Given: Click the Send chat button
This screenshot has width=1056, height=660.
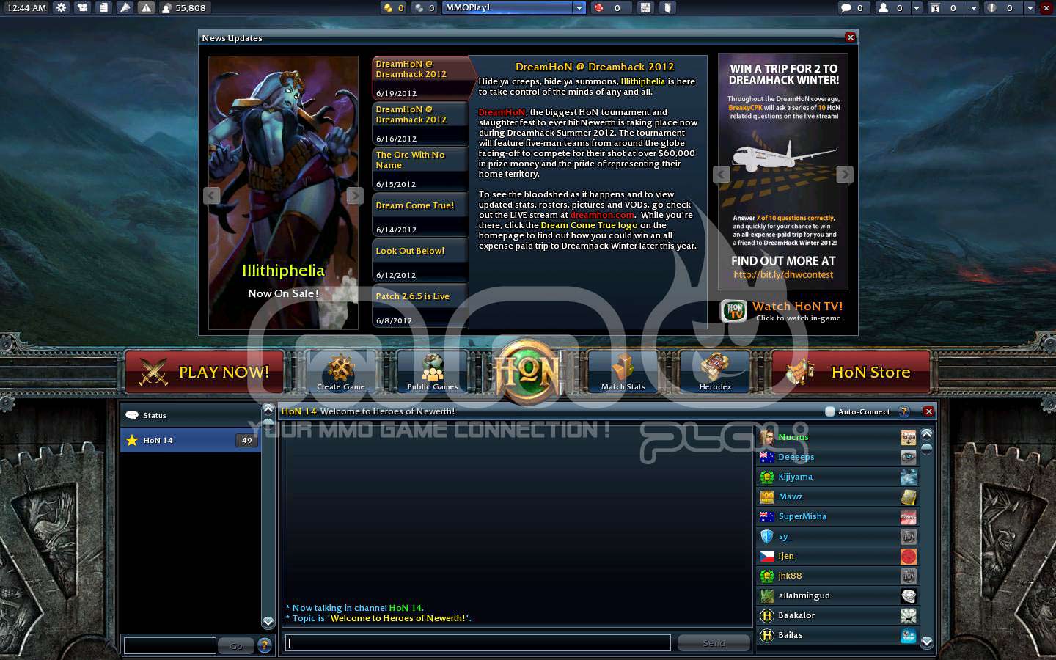Looking at the screenshot, I should point(714,643).
